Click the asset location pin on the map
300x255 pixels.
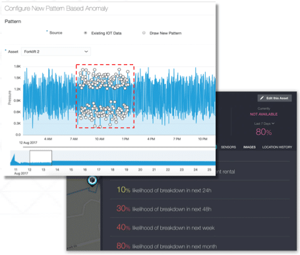tap(92, 181)
